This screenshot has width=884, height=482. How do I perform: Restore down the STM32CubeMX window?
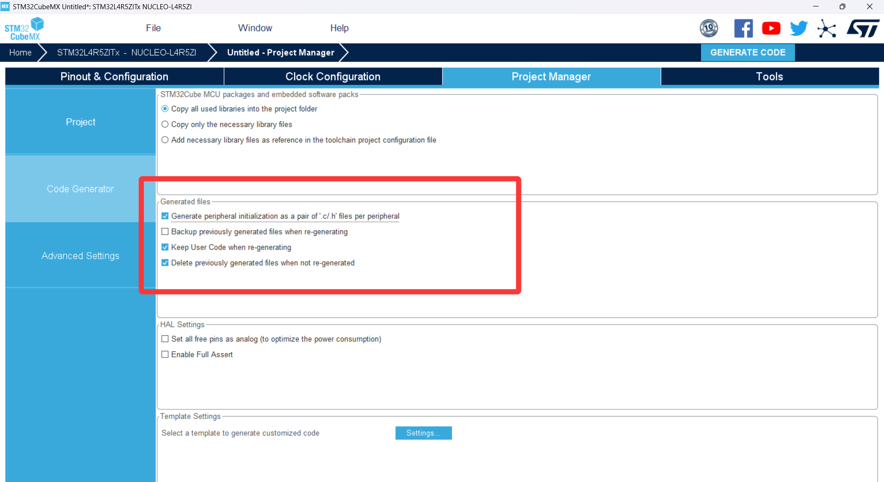click(x=843, y=6)
